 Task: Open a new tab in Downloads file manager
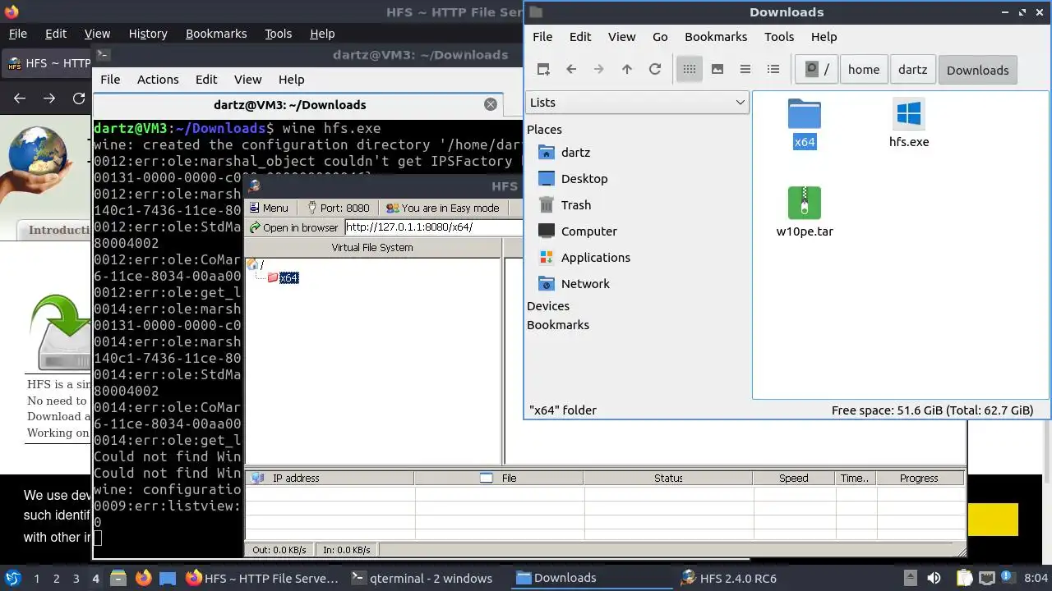click(543, 70)
